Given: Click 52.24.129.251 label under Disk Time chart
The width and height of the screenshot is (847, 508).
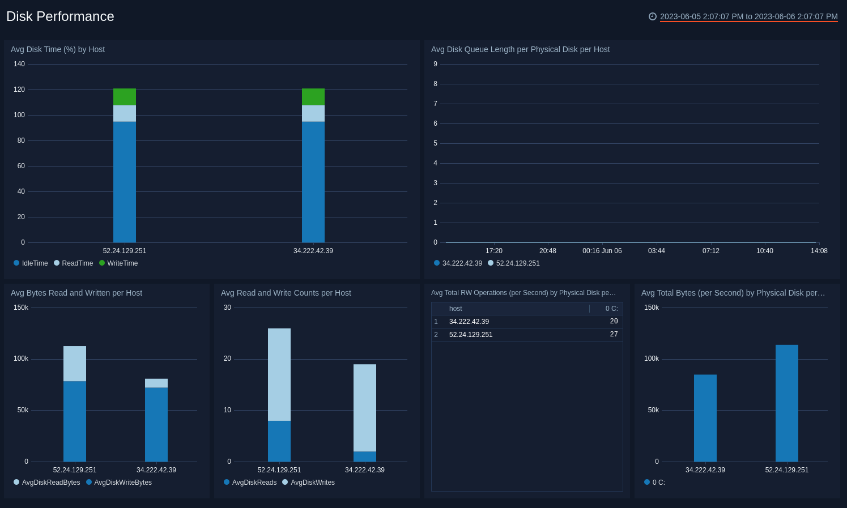Looking at the screenshot, I should click(125, 251).
